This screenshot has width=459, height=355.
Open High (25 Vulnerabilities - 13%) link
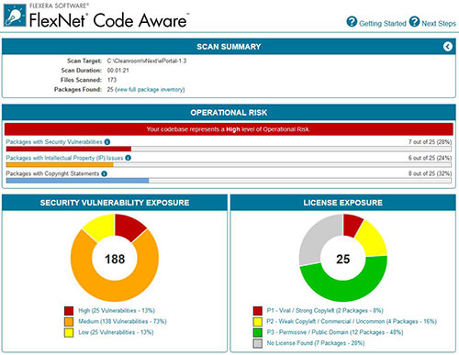pos(117,311)
